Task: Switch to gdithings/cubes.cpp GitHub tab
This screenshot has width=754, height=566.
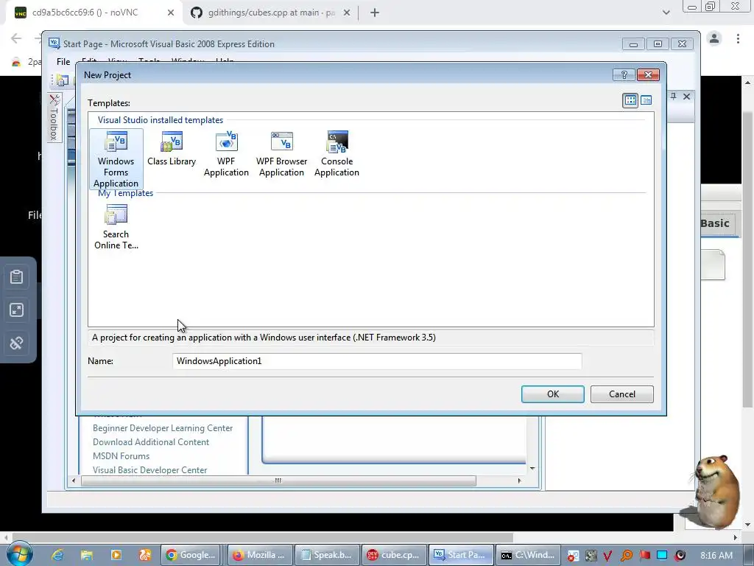Action: (269, 13)
